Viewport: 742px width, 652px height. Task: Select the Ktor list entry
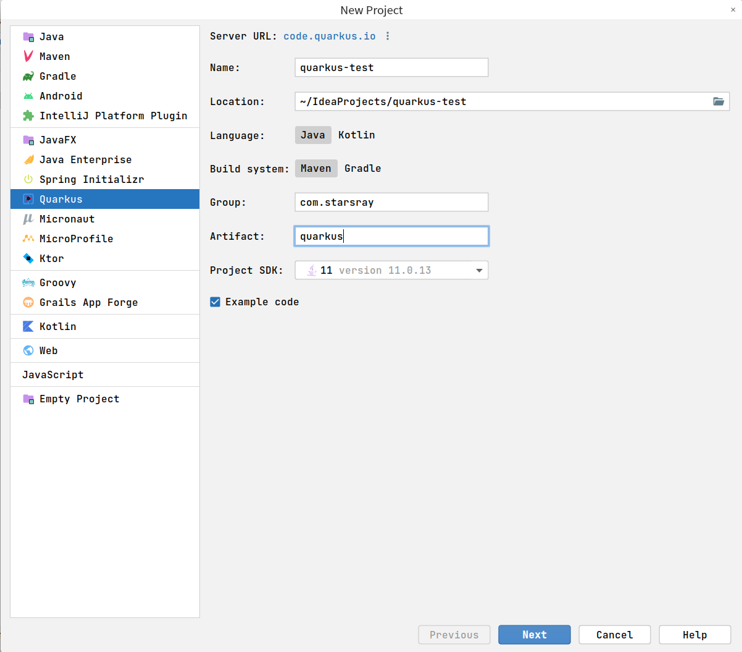tap(105, 258)
